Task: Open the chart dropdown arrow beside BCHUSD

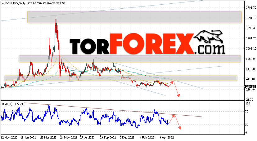Action: (x=3, y=3)
